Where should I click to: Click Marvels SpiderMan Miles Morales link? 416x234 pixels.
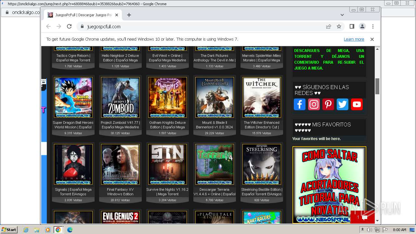[262, 58]
